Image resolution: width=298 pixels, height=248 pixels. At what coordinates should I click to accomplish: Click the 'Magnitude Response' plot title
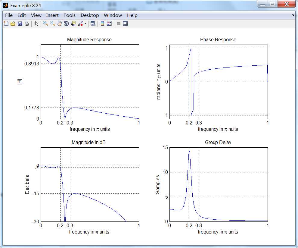pos(89,39)
